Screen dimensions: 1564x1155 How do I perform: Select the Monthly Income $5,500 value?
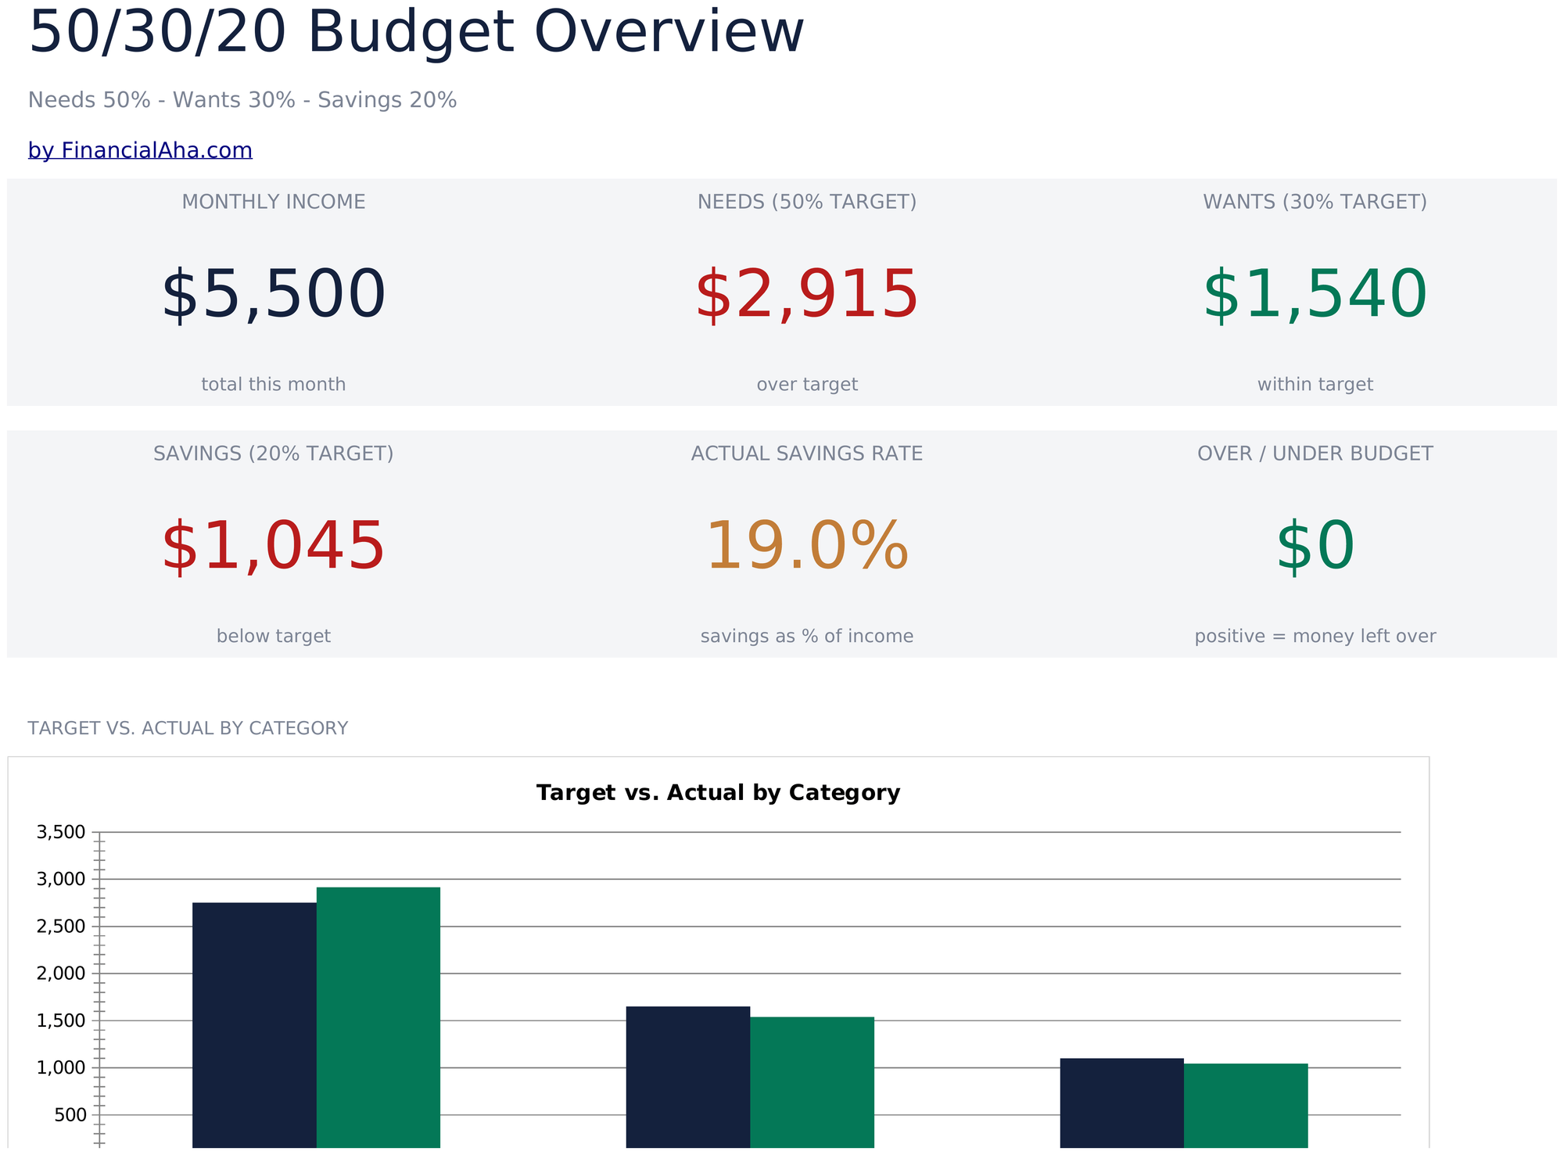(x=274, y=295)
